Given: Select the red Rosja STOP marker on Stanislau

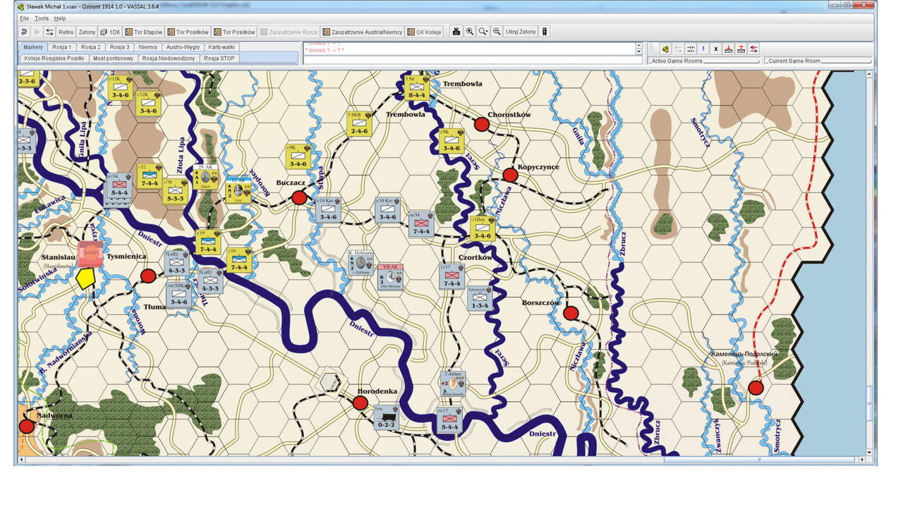Looking at the screenshot, I should (x=90, y=254).
